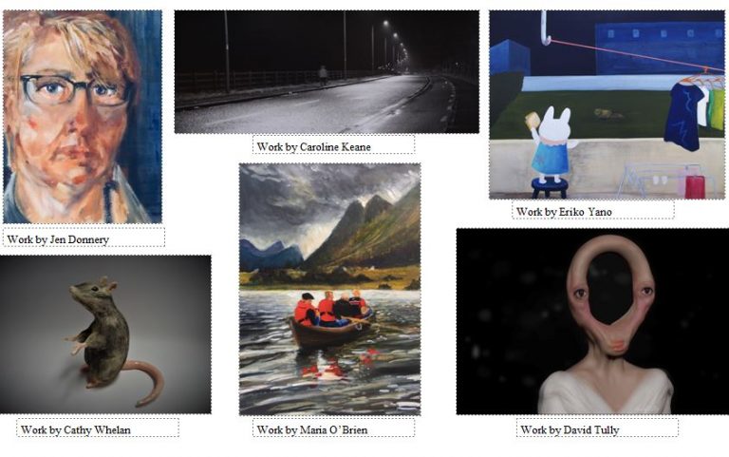Screen dimensions: 729x457
Task: Click the Jen Donnery portrait painting
Action: click(83, 117)
